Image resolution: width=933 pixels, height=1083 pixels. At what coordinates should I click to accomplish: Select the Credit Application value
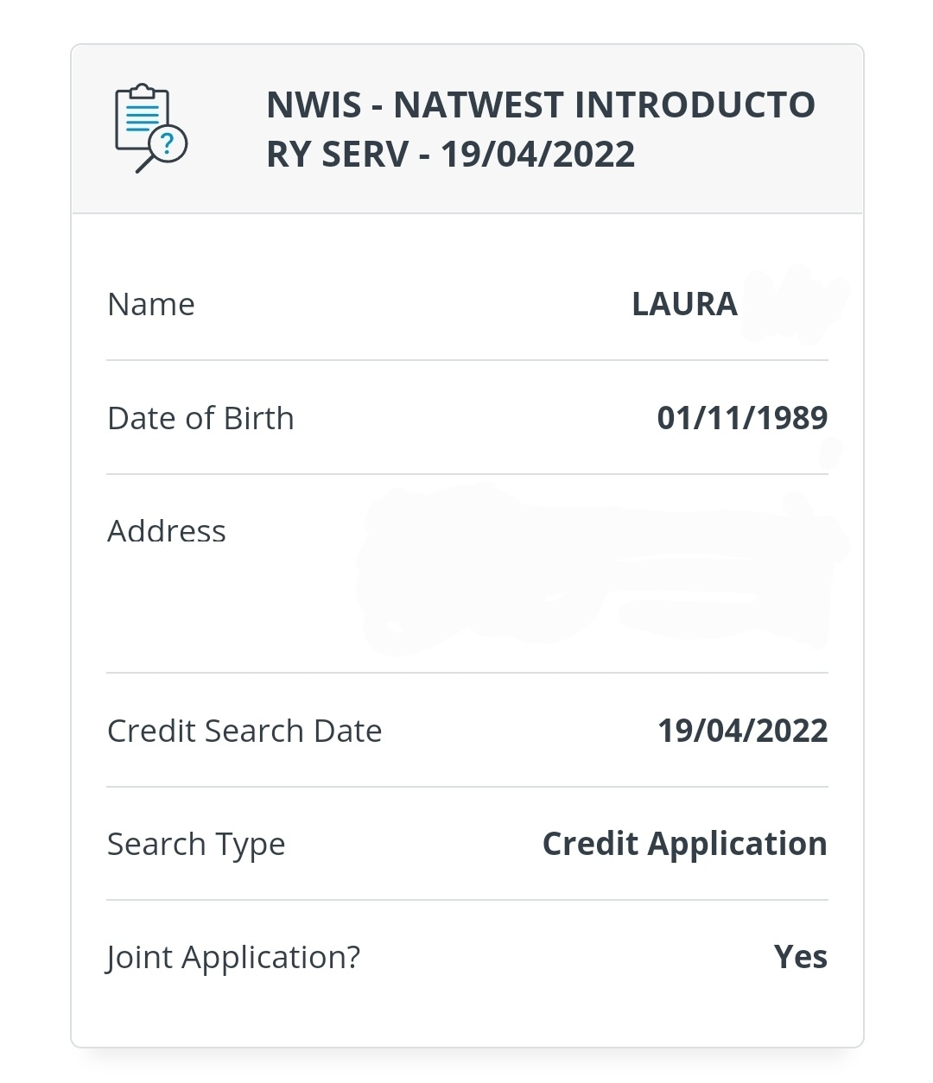(x=684, y=845)
